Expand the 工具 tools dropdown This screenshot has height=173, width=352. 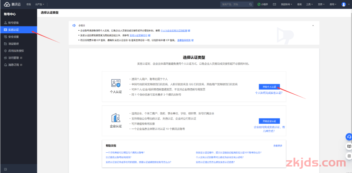(309, 4)
